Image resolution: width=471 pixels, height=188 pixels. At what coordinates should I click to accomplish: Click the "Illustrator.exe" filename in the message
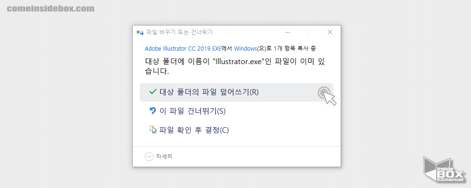pos(237,61)
